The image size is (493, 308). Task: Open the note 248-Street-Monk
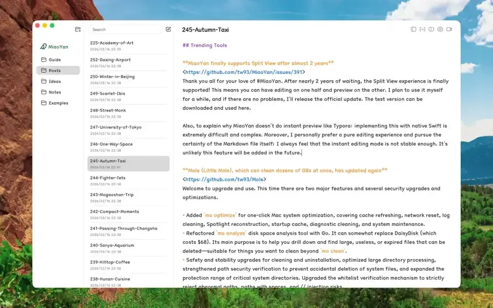(x=128, y=113)
